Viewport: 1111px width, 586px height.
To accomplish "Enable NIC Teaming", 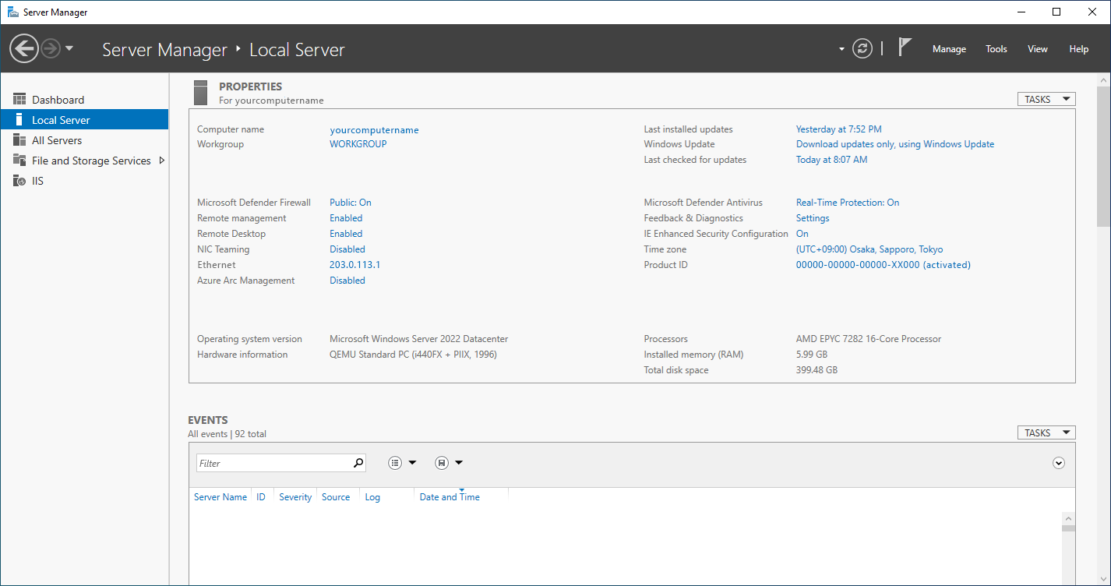I will pyautogui.click(x=347, y=249).
